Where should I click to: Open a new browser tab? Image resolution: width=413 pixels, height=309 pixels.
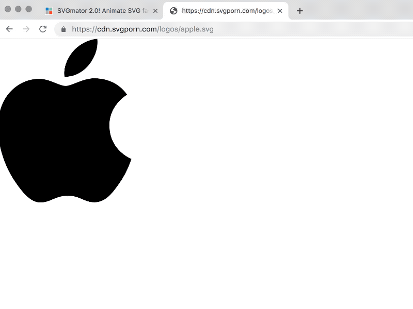click(x=300, y=11)
